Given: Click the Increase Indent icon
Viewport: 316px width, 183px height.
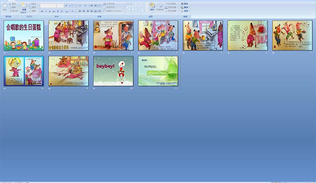Looking at the screenshot, I should point(95,5).
